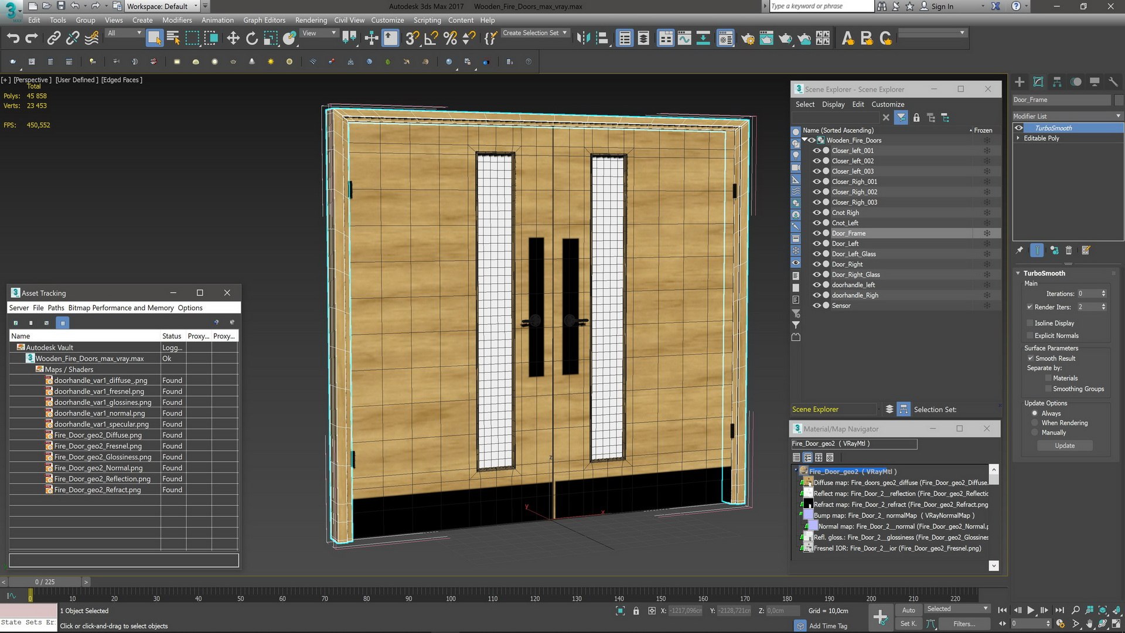Open the Utilities wrench panel tab
Image resolution: width=1125 pixels, height=633 pixels.
click(1113, 82)
